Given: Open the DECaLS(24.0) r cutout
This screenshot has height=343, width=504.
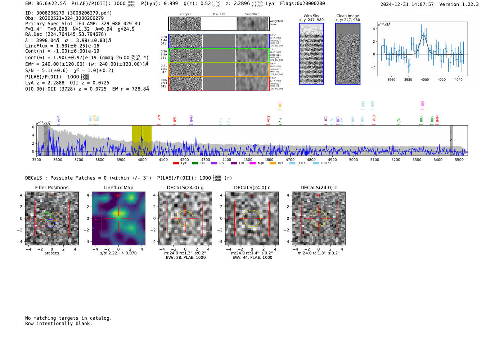Looking at the screenshot, I should tap(252, 218).
